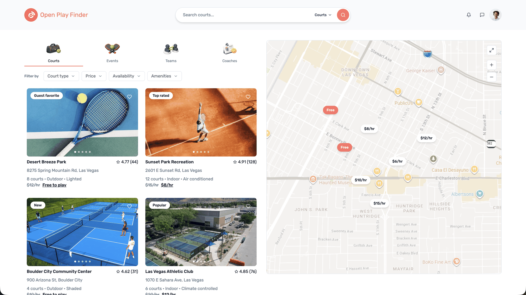Open the Boulder City Community Center title

click(59, 271)
